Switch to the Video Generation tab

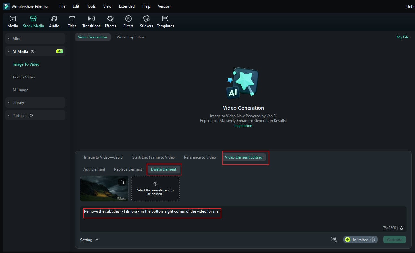pos(92,37)
